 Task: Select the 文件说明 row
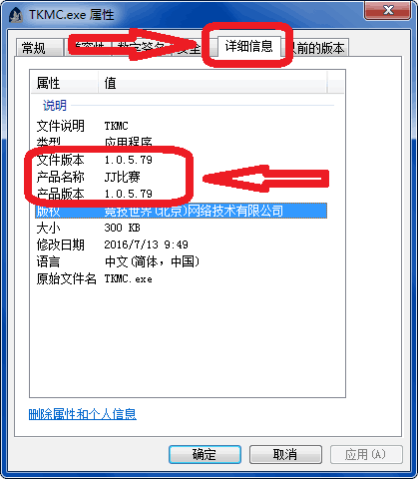pyautogui.click(x=182, y=126)
